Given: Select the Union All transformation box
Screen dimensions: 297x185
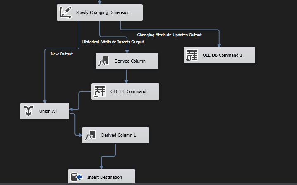Looking at the screenshot, I should click(x=45, y=111).
